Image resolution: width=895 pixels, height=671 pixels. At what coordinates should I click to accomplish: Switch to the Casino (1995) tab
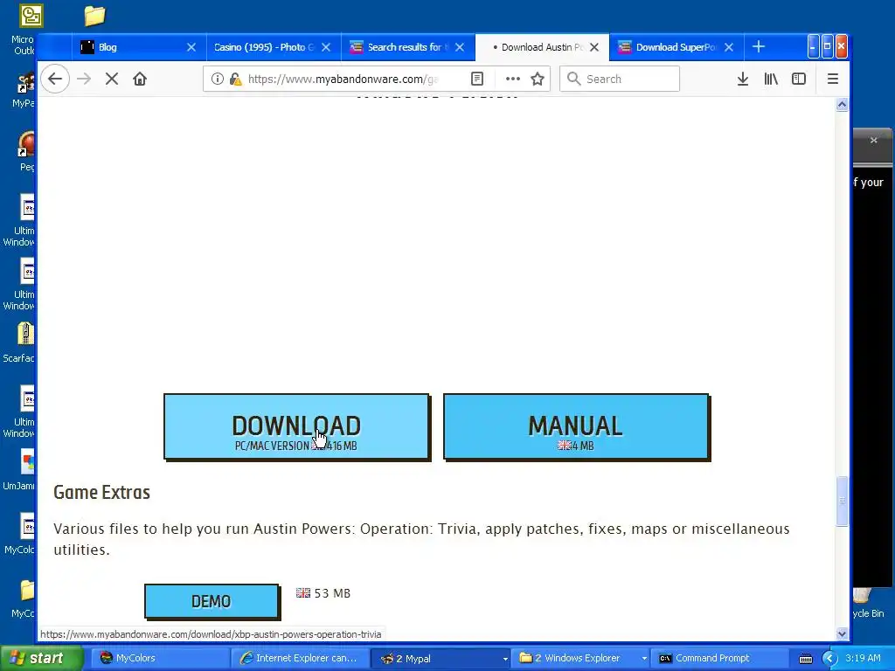point(274,47)
